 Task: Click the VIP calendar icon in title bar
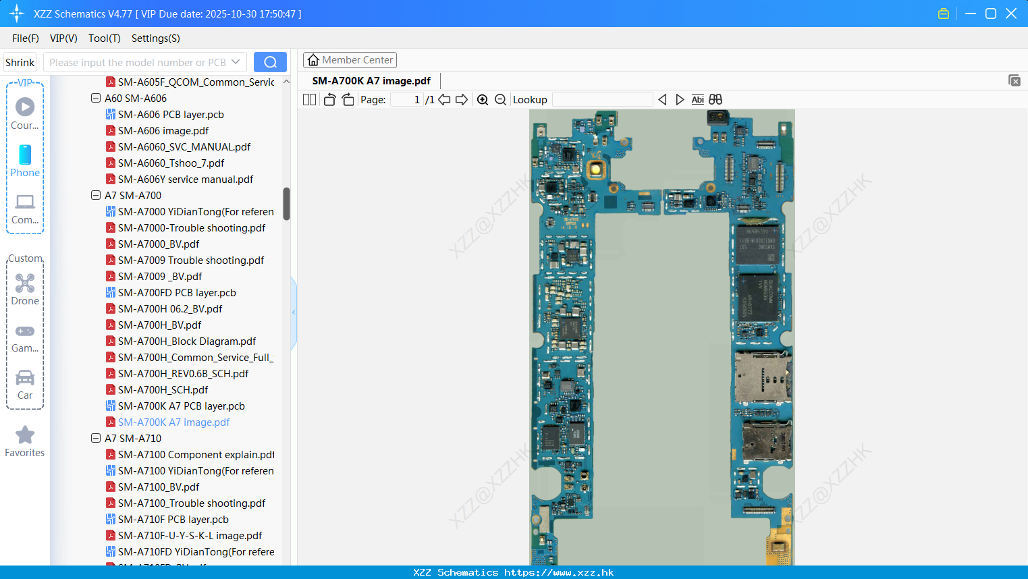pyautogui.click(x=944, y=13)
